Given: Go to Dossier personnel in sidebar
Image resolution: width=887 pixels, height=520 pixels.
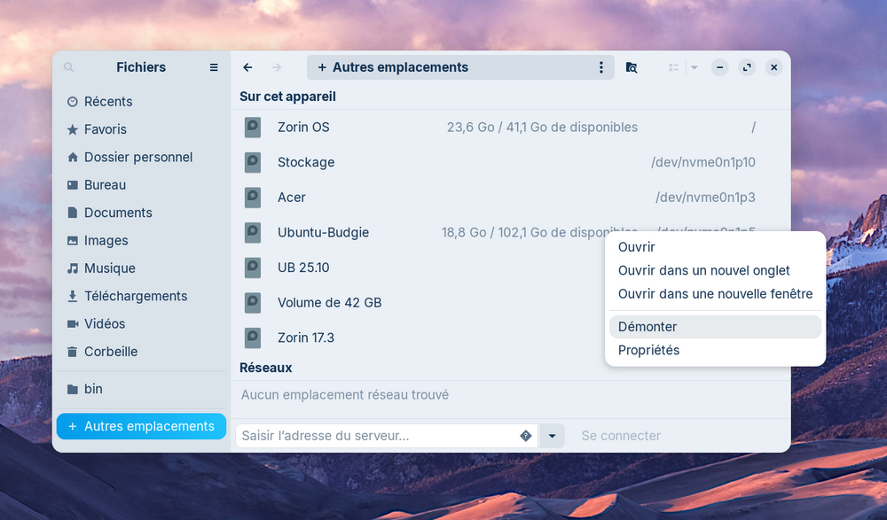Looking at the screenshot, I should 137,157.
